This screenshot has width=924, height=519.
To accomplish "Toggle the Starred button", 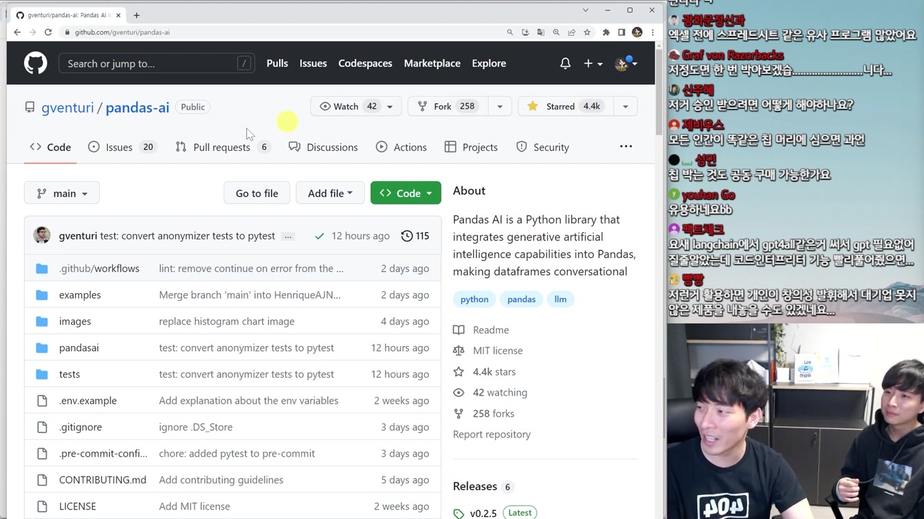I will click(565, 106).
